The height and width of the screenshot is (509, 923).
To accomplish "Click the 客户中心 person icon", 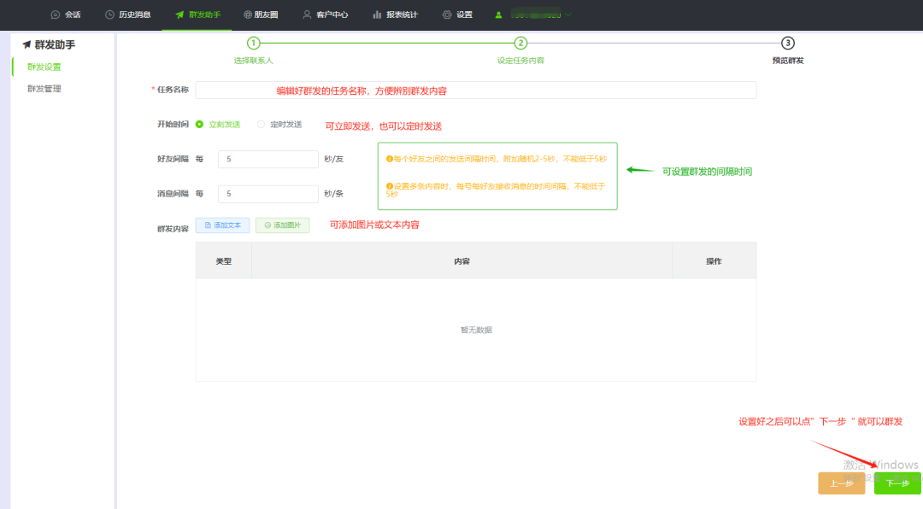I will [x=307, y=15].
